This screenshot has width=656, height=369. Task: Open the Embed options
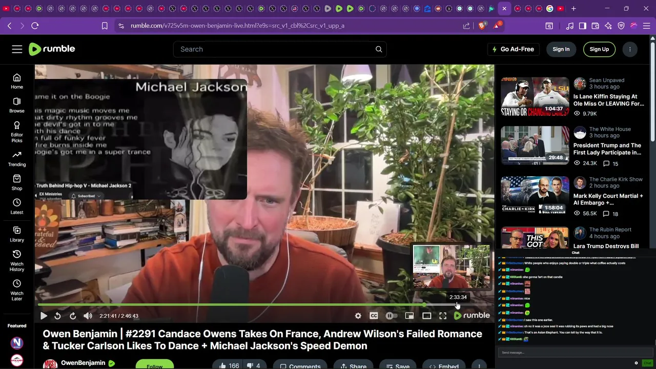click(444, 365)
